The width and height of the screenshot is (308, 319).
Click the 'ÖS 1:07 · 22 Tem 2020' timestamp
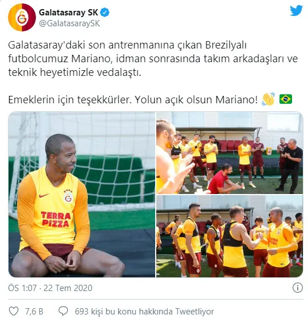[50, 288]
